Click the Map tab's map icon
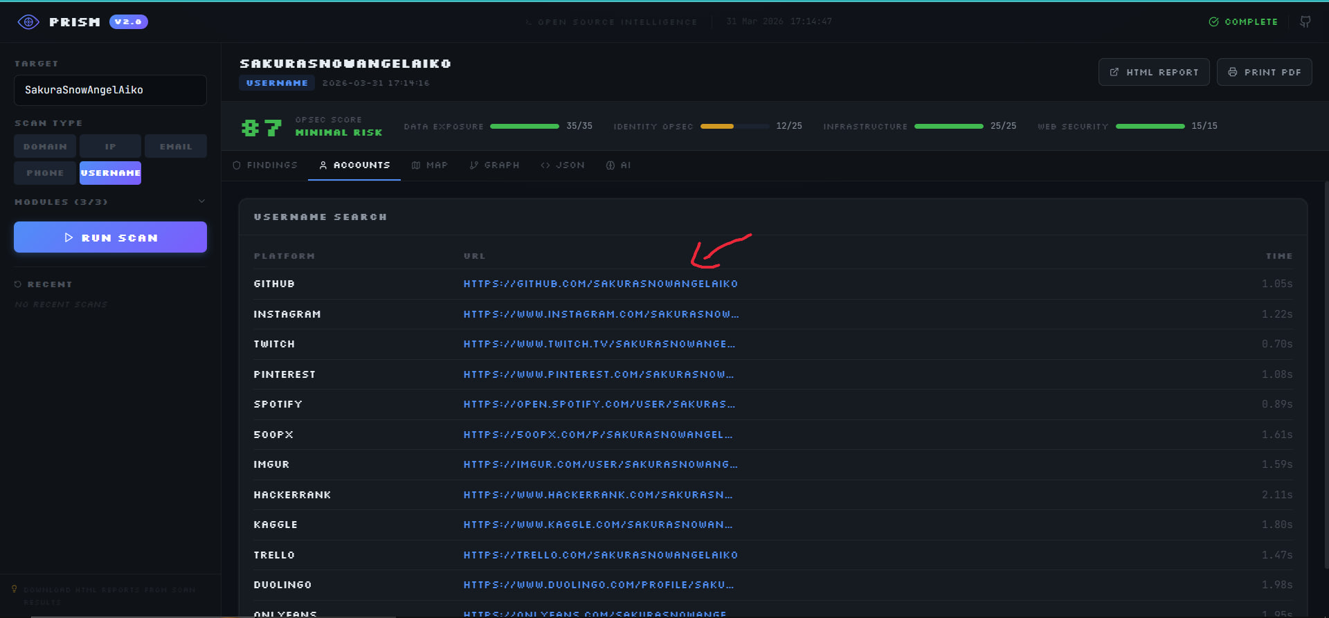This screenshot has height=618, width=1329. pos(416,165)
